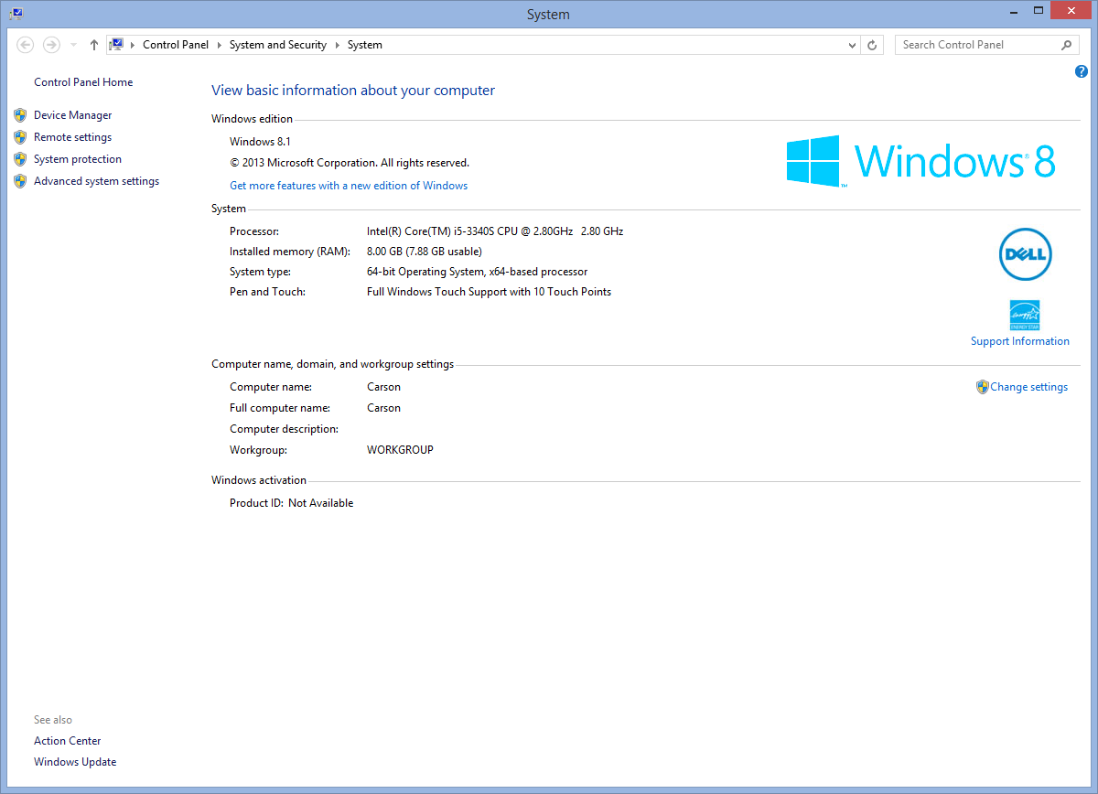Open address bar history dropdown
The image size is (1098, 794).
point(852,45)
